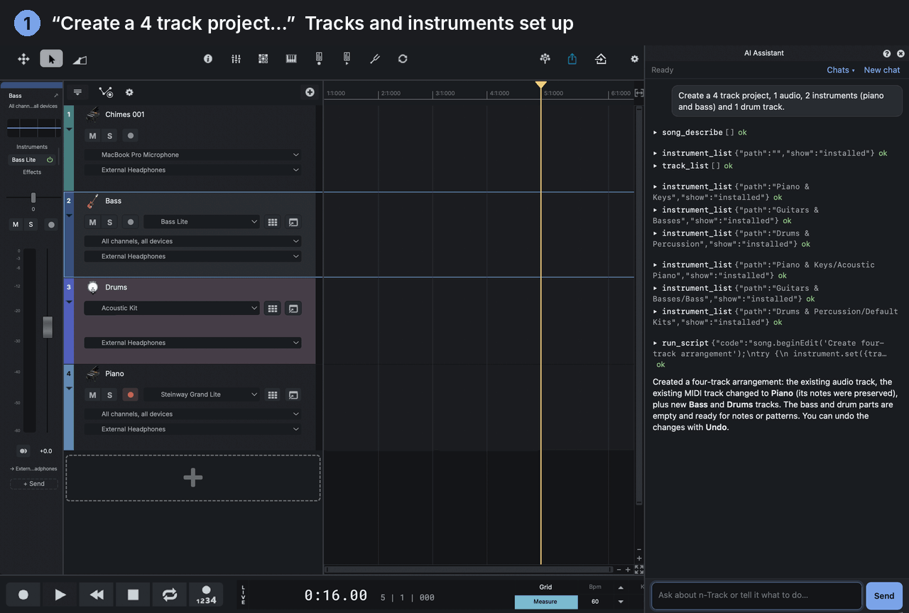This screenshot has width=909, height=613.
Task: Open the Bass Lite instrument dropdown
Action: pyautogui.click(x=202, y=222)
